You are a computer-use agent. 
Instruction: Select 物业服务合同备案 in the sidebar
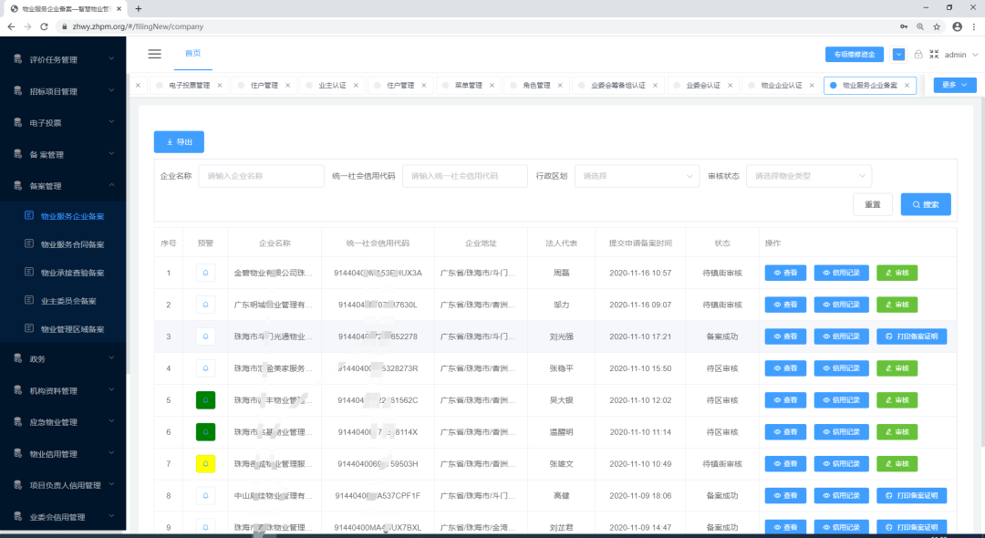point(72,244)
